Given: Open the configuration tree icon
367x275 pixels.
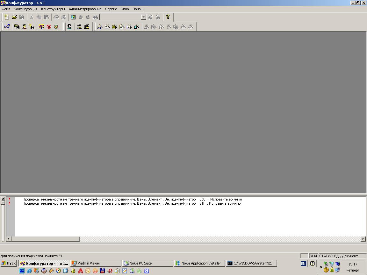Looking at the screenshot, I should point(7,27).
